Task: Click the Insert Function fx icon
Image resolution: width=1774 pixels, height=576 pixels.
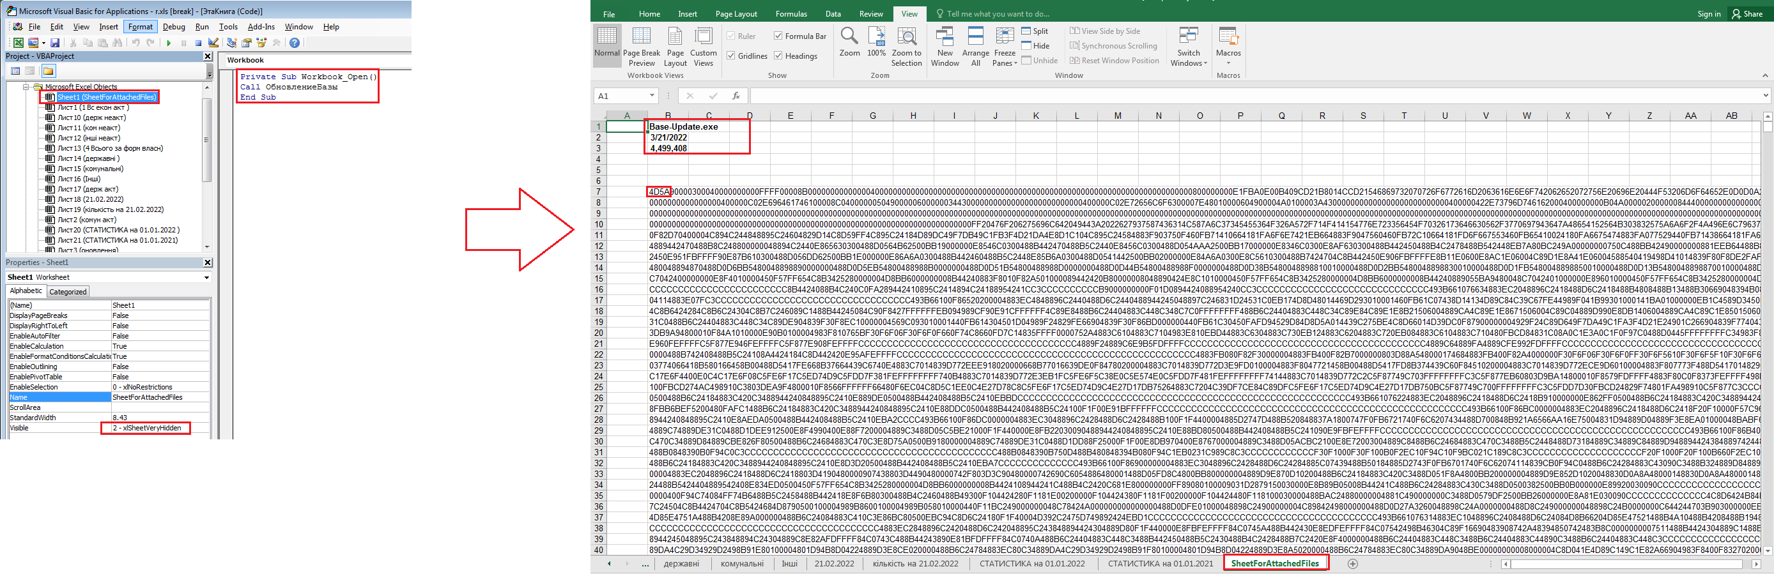Action: point(736,96)
